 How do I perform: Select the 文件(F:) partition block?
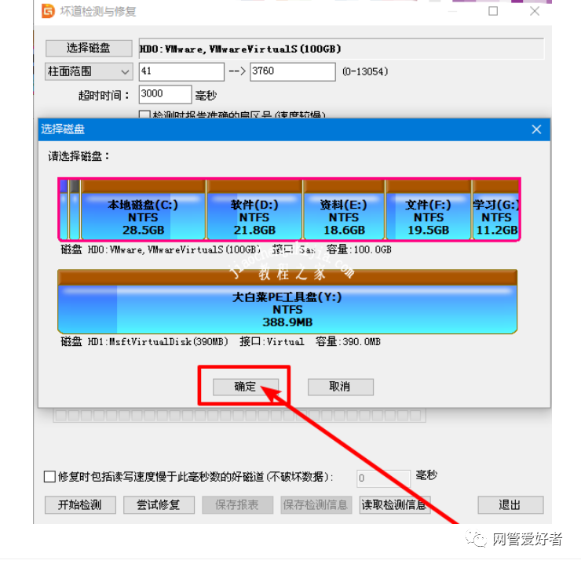pos(429,210)
